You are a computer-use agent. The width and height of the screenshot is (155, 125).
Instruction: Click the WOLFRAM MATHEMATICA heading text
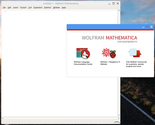pos(109,38)
